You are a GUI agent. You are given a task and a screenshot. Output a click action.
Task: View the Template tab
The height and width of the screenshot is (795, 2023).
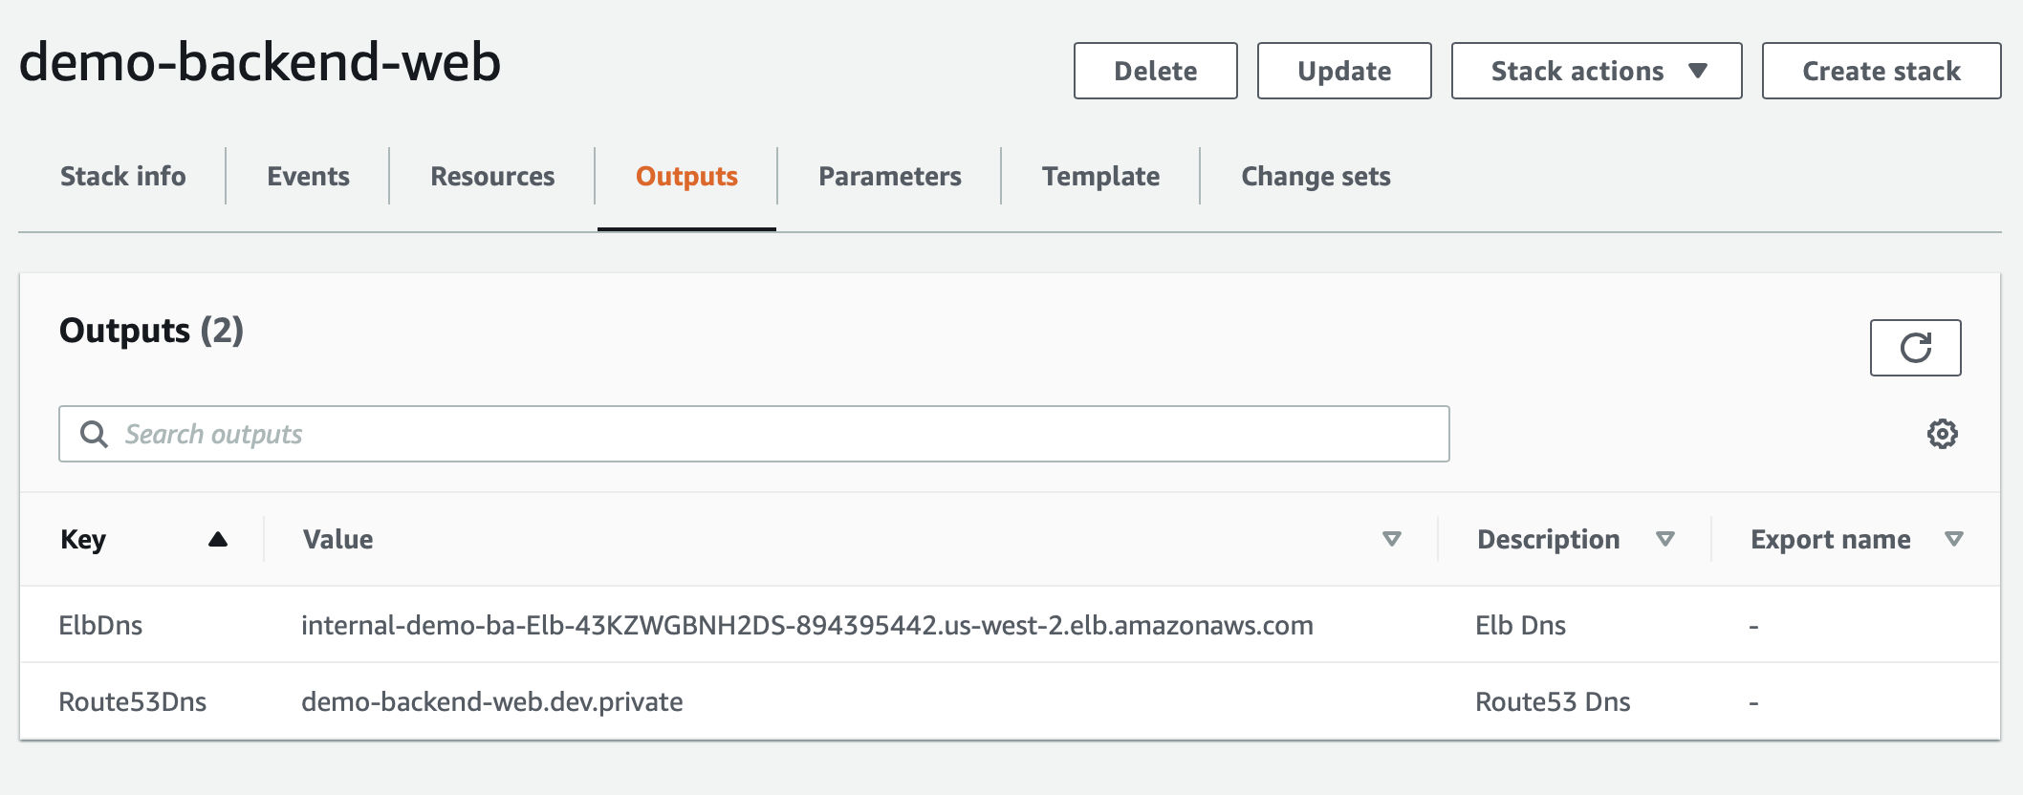click(x=1100, y=177)
